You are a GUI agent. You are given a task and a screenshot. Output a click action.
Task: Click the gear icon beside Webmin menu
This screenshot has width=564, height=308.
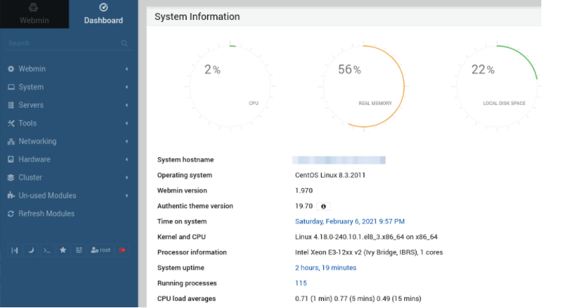(11, 69)
